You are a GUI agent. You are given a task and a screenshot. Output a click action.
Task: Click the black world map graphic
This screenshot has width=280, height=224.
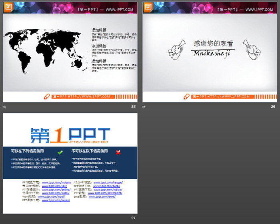45,51
